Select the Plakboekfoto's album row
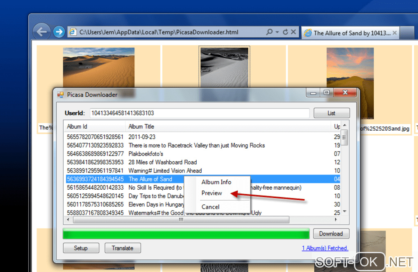 click(x=203, y=154)
